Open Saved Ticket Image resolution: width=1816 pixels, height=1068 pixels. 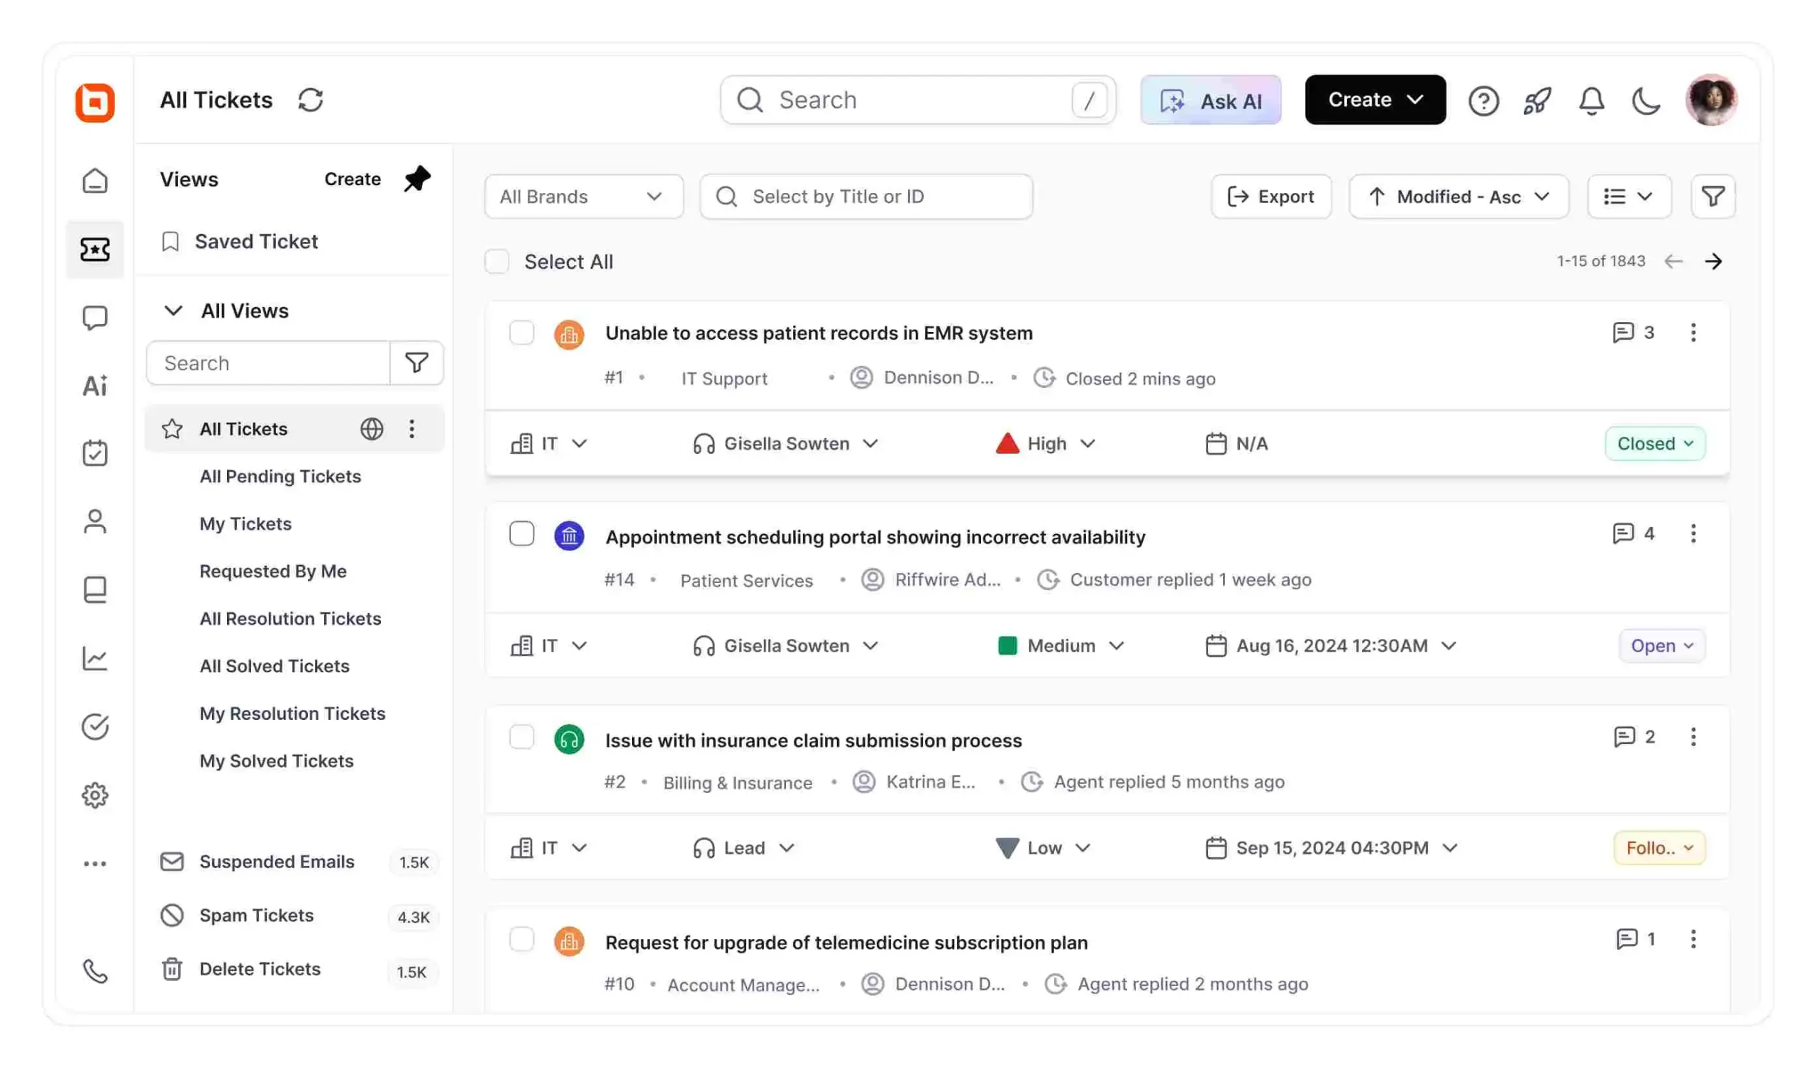(240, 241)
